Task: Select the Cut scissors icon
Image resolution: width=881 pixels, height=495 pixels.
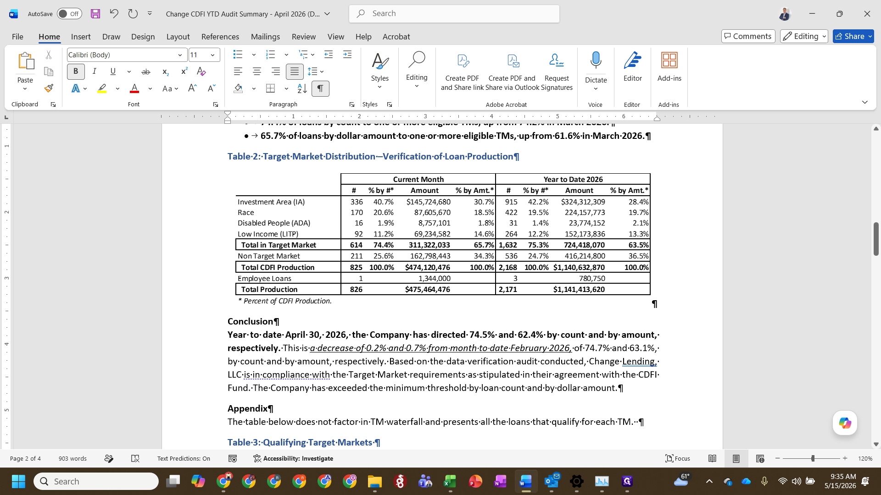Action: point(49,55)
